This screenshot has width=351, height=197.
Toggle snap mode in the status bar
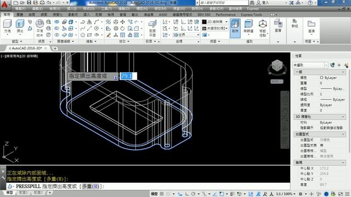click(168, 194)
